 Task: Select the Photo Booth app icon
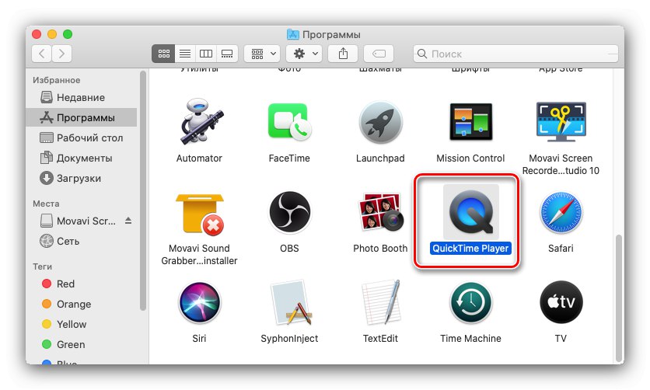[380, 212]
